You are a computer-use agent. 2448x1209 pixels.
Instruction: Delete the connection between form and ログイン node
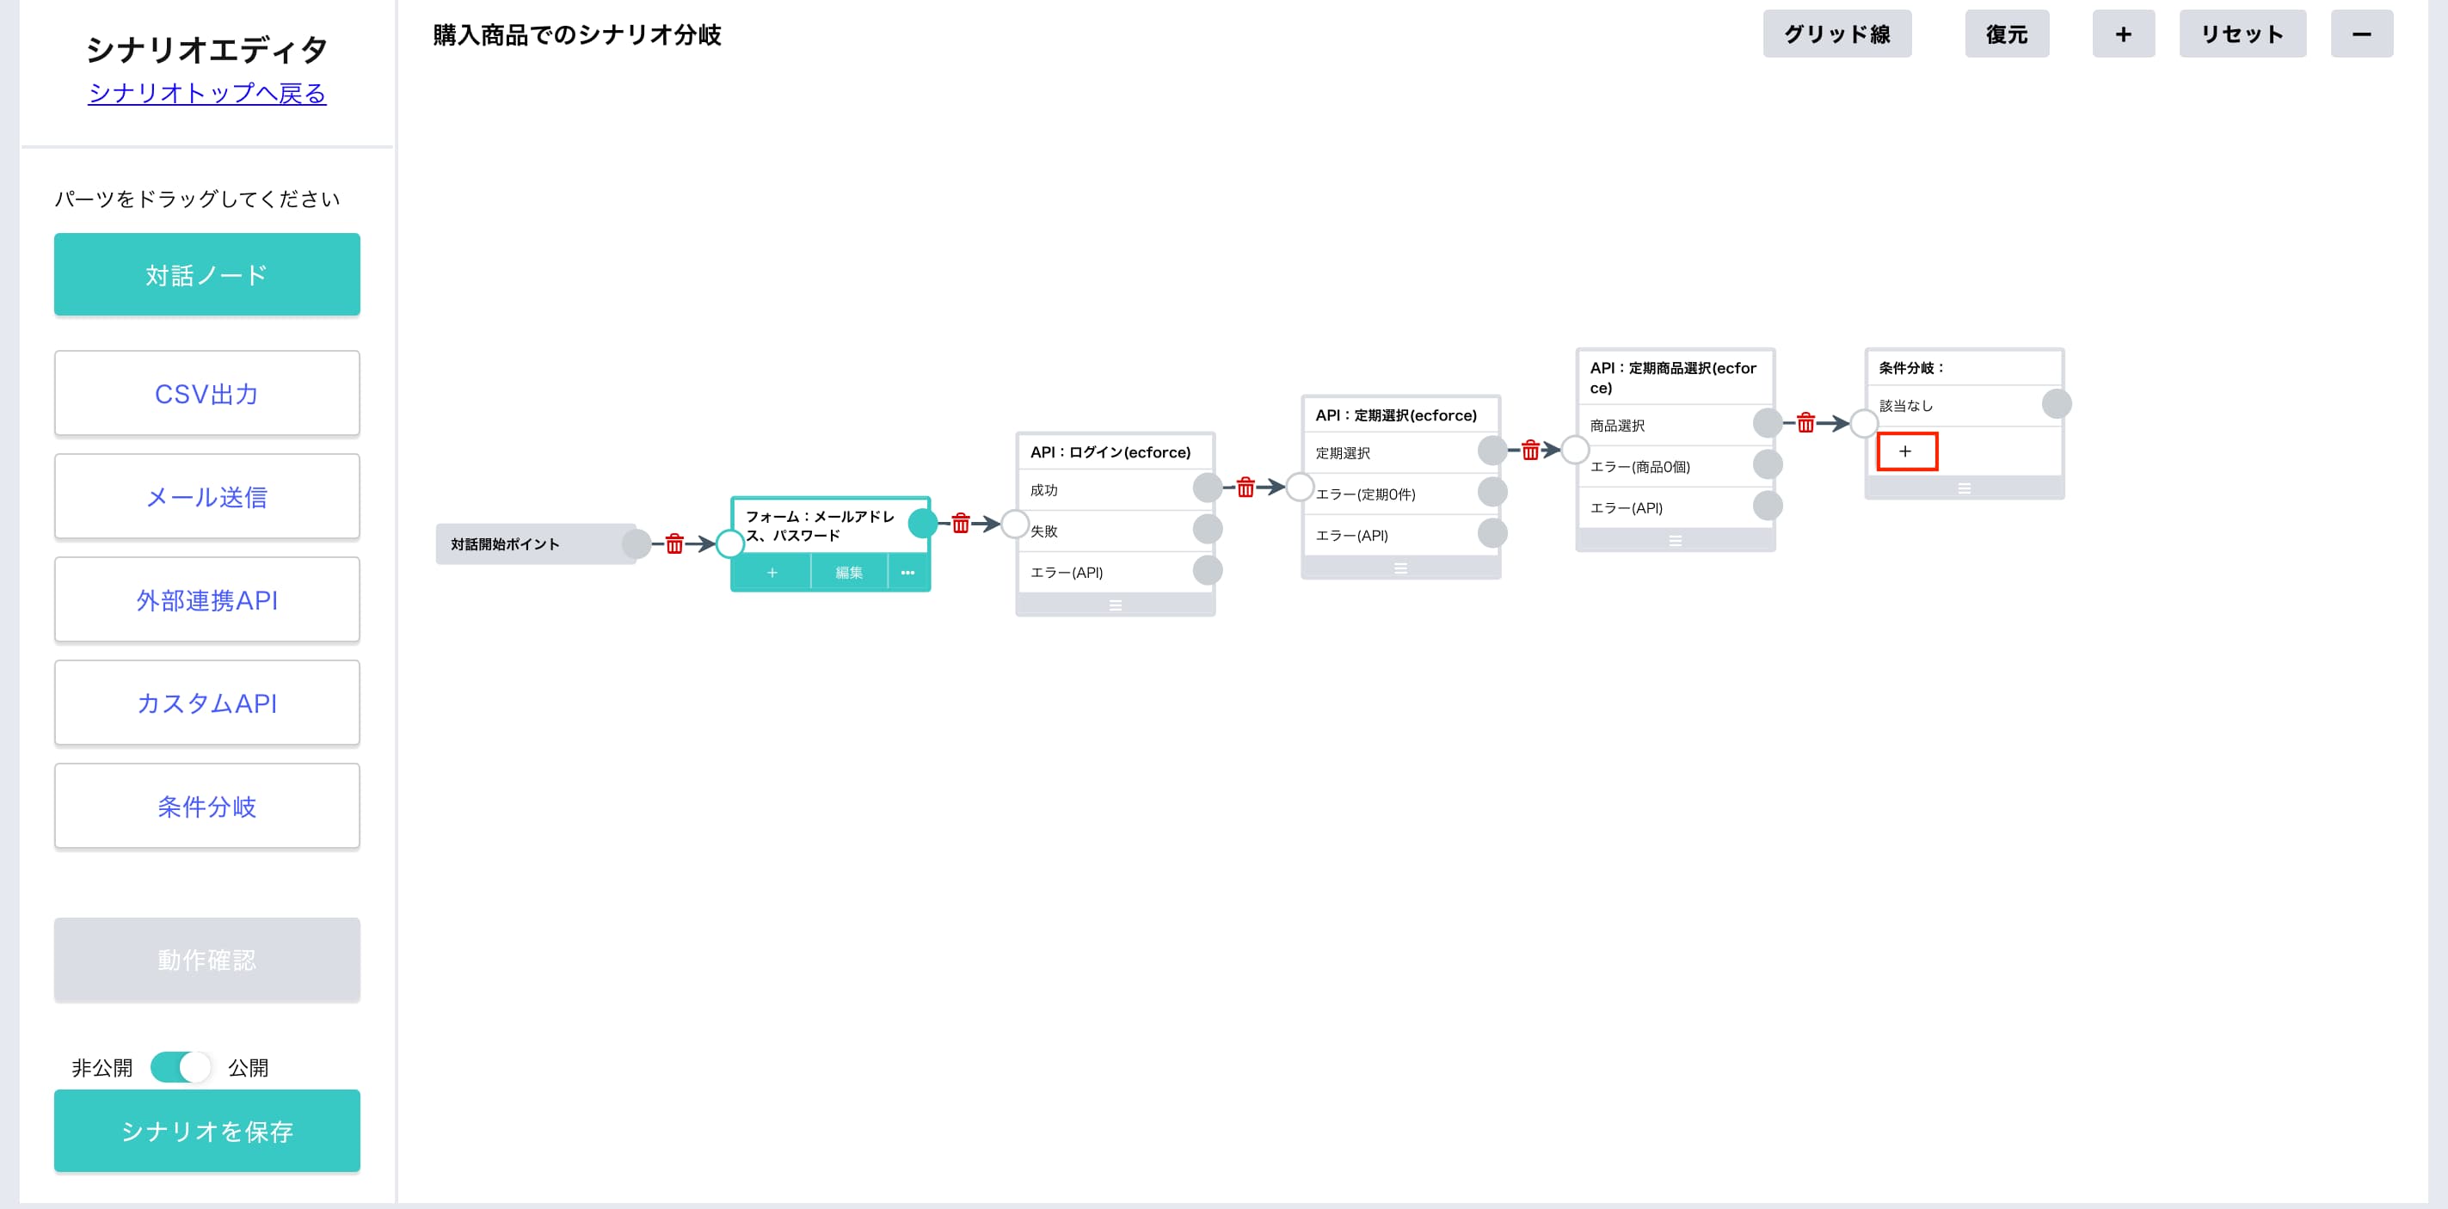(x=961, y=524)
